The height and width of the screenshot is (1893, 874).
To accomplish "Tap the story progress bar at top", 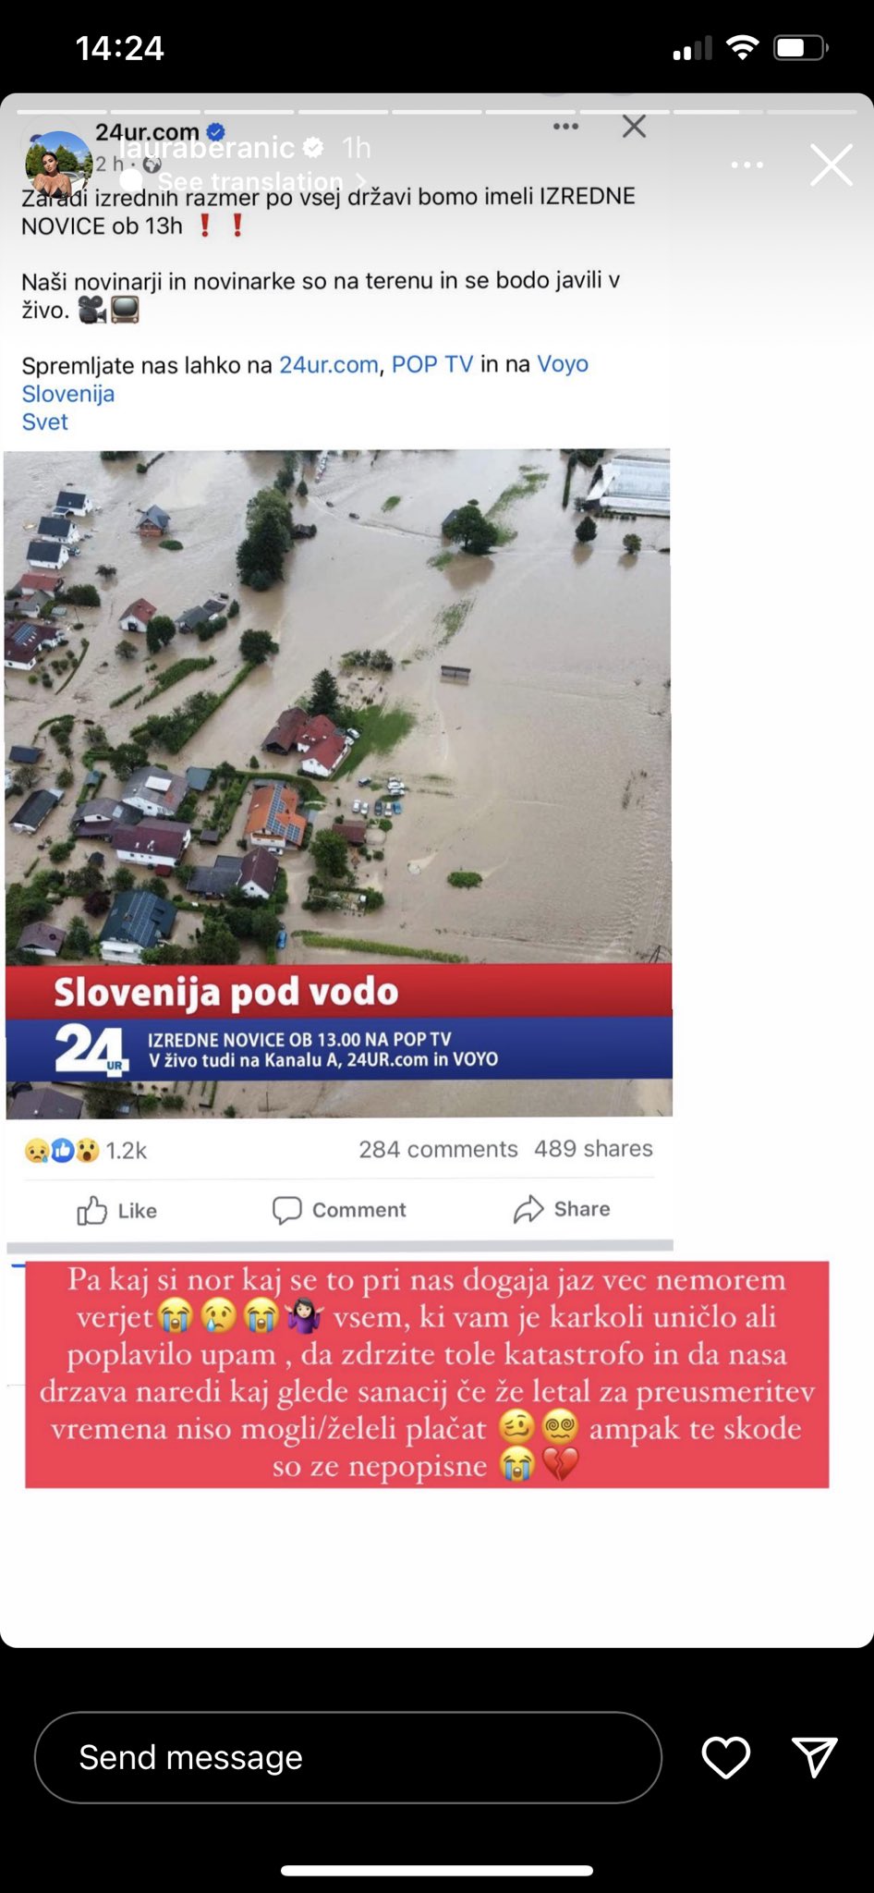I will tap(437, 112).
